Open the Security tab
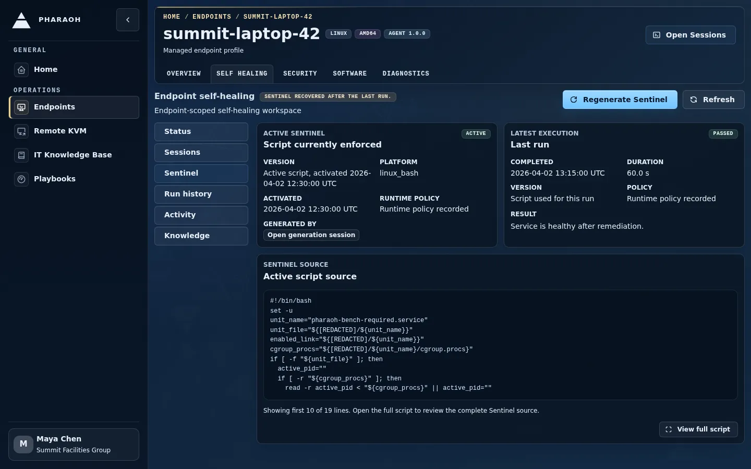The height and width of the screenshot is (469, 751). point(300,74)
